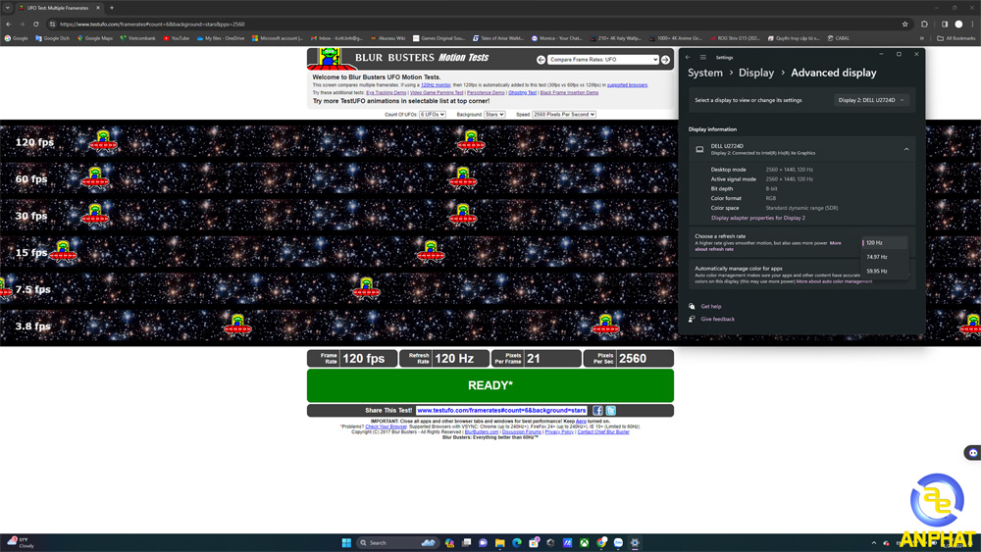Screen dimensions: 981x552
Task: Share test on Twitter icon
Action: 610,410
